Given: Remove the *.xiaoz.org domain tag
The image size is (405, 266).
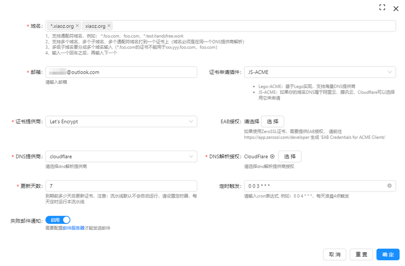Looking at the screenshot, I should (x=77, y=26).
